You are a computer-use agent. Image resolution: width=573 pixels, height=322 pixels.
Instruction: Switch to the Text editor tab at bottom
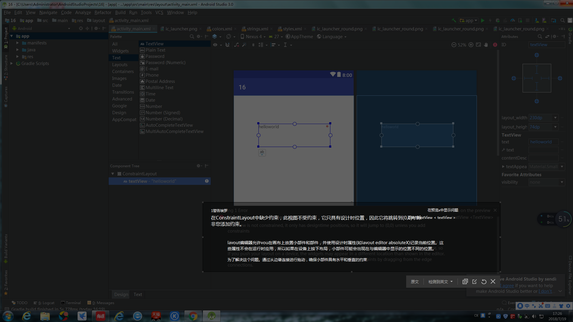[138, 295]
